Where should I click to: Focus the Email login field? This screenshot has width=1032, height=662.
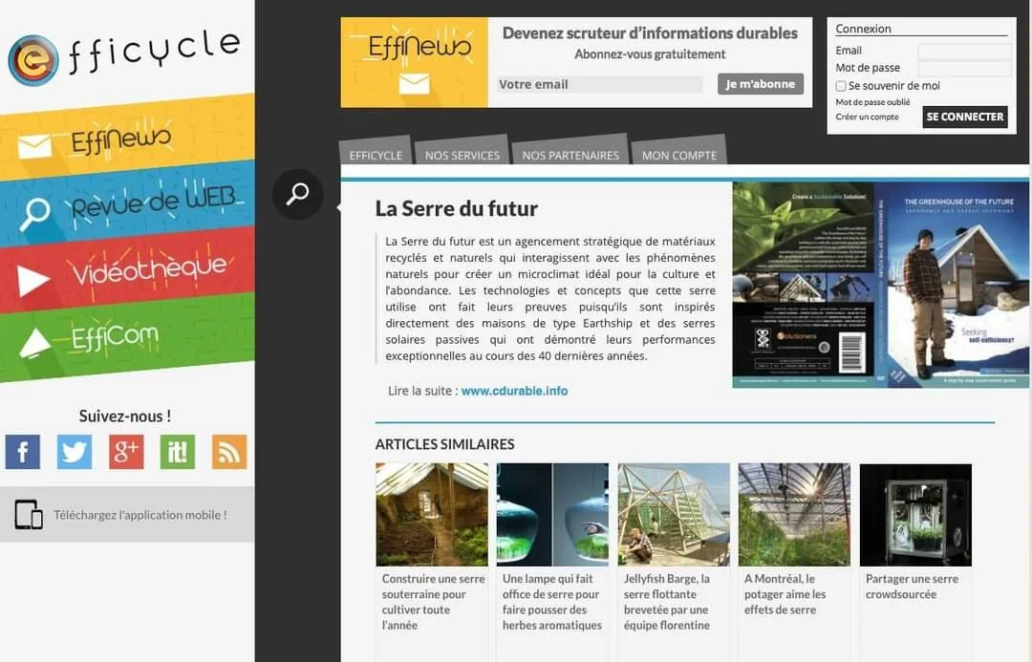pyautogui.click(x=964, y=52)
